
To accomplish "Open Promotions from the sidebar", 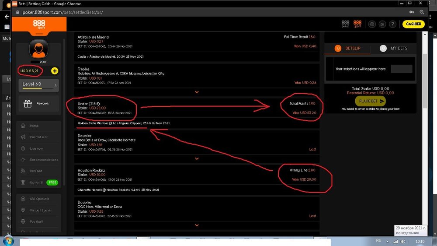I will 38,137.
